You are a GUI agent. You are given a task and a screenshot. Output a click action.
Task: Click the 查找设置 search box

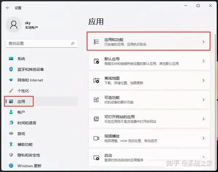click(x=41, y=43)
